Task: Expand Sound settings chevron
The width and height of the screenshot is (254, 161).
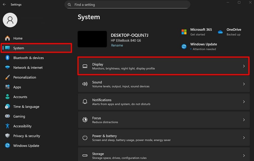Action: coord(244,84)
